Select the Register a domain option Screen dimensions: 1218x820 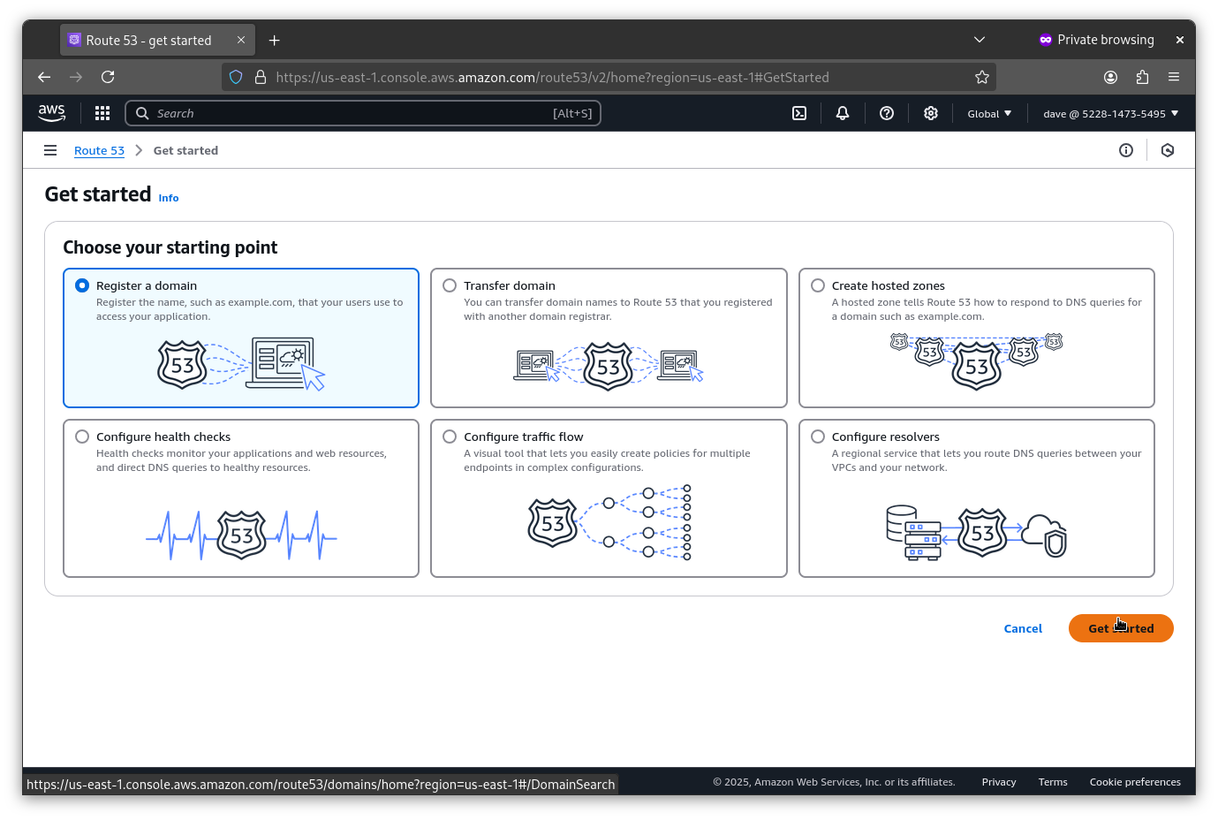click(82, 285)
